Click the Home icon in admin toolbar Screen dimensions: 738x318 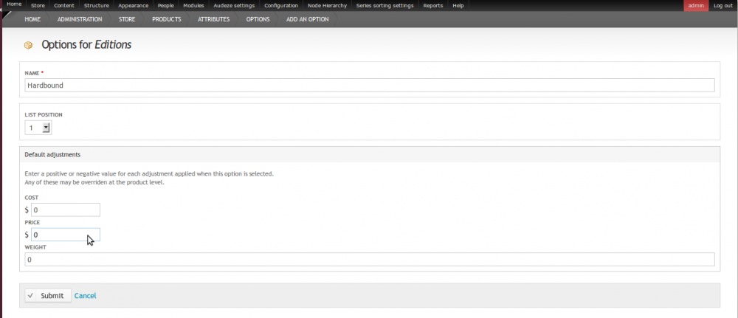point(14,4)
